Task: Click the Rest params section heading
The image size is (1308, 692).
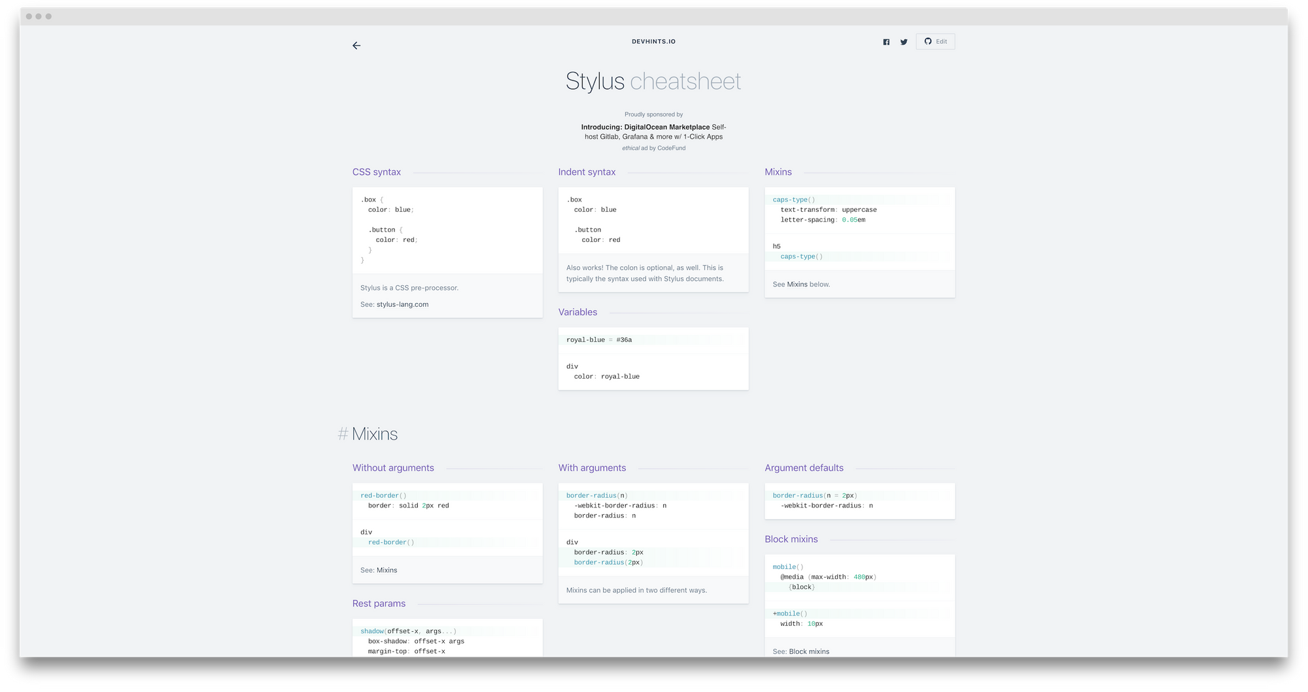Action: point(379,603)
